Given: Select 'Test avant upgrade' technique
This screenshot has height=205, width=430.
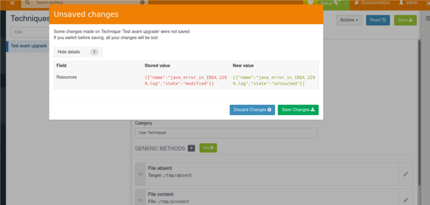Looking at the screenshot, I should click(27, 46).
